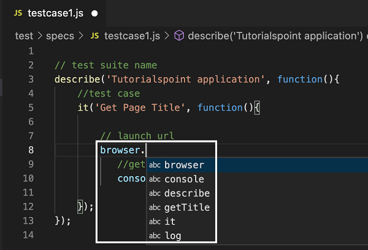The width and height of the screenshot is (368, 250).
Task: Click the abc icon beside 'log' suggestion
Action: pyautogui.click(x=155, y=235)
